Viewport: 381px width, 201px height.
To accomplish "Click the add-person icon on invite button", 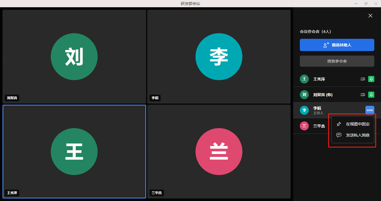I will pos(326,45).
